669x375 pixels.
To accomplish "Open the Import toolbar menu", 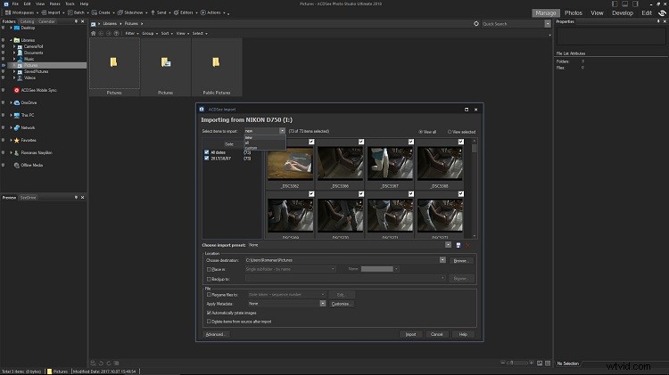I will tap(54, 12).
